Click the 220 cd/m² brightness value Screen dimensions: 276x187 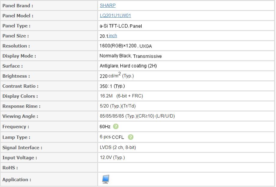(116, 76)
